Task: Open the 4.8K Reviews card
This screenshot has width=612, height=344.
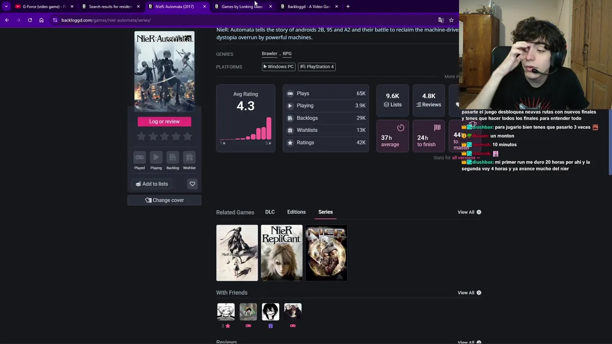Action: click(428, 100)
